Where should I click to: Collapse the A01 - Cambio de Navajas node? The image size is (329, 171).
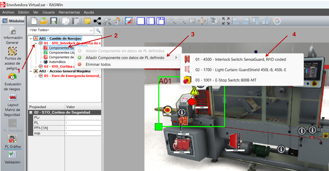31,39
